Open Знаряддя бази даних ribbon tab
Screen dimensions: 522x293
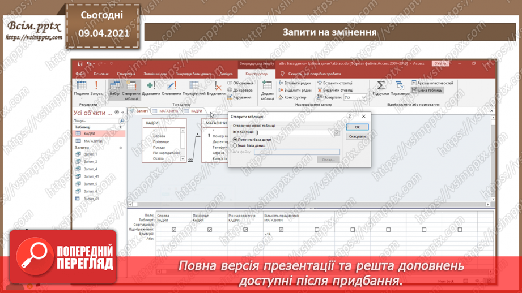pyautogui.click(x=193, y=74)
